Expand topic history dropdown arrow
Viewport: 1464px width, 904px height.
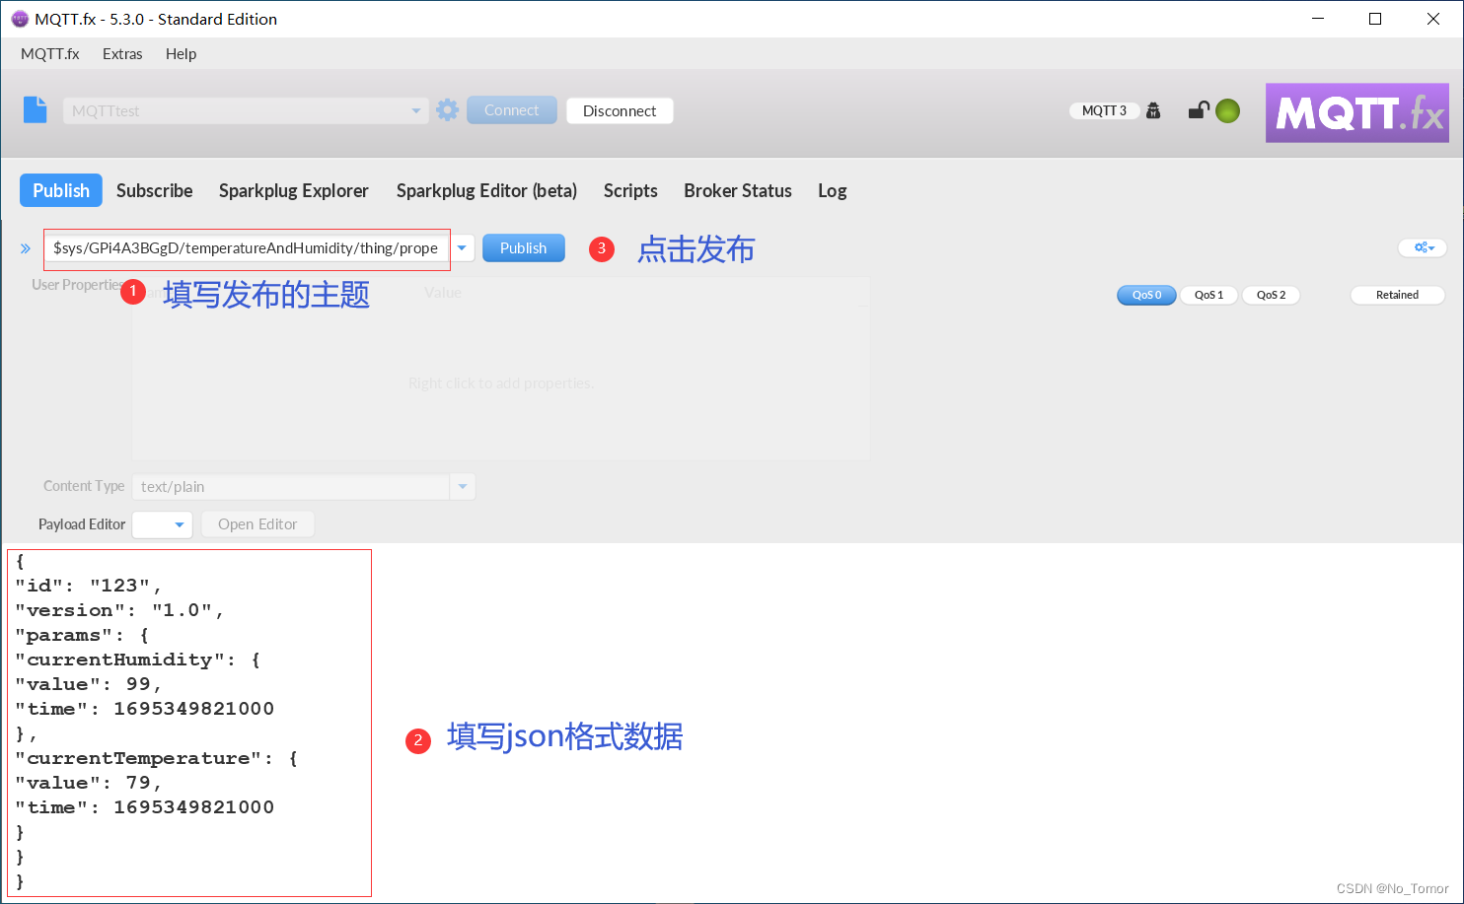coord(463,248)
